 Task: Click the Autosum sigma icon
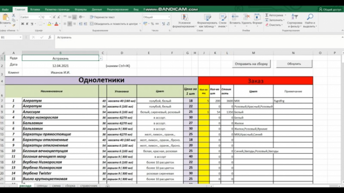[267, 15]
